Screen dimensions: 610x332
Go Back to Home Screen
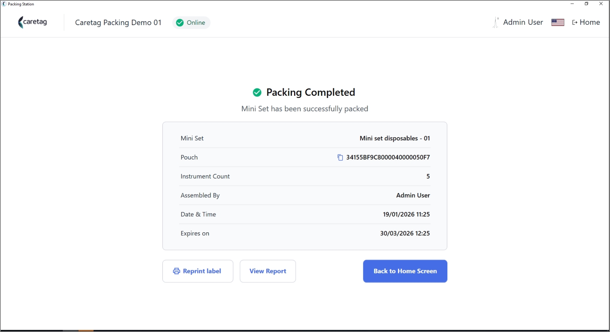coord(405,271)
